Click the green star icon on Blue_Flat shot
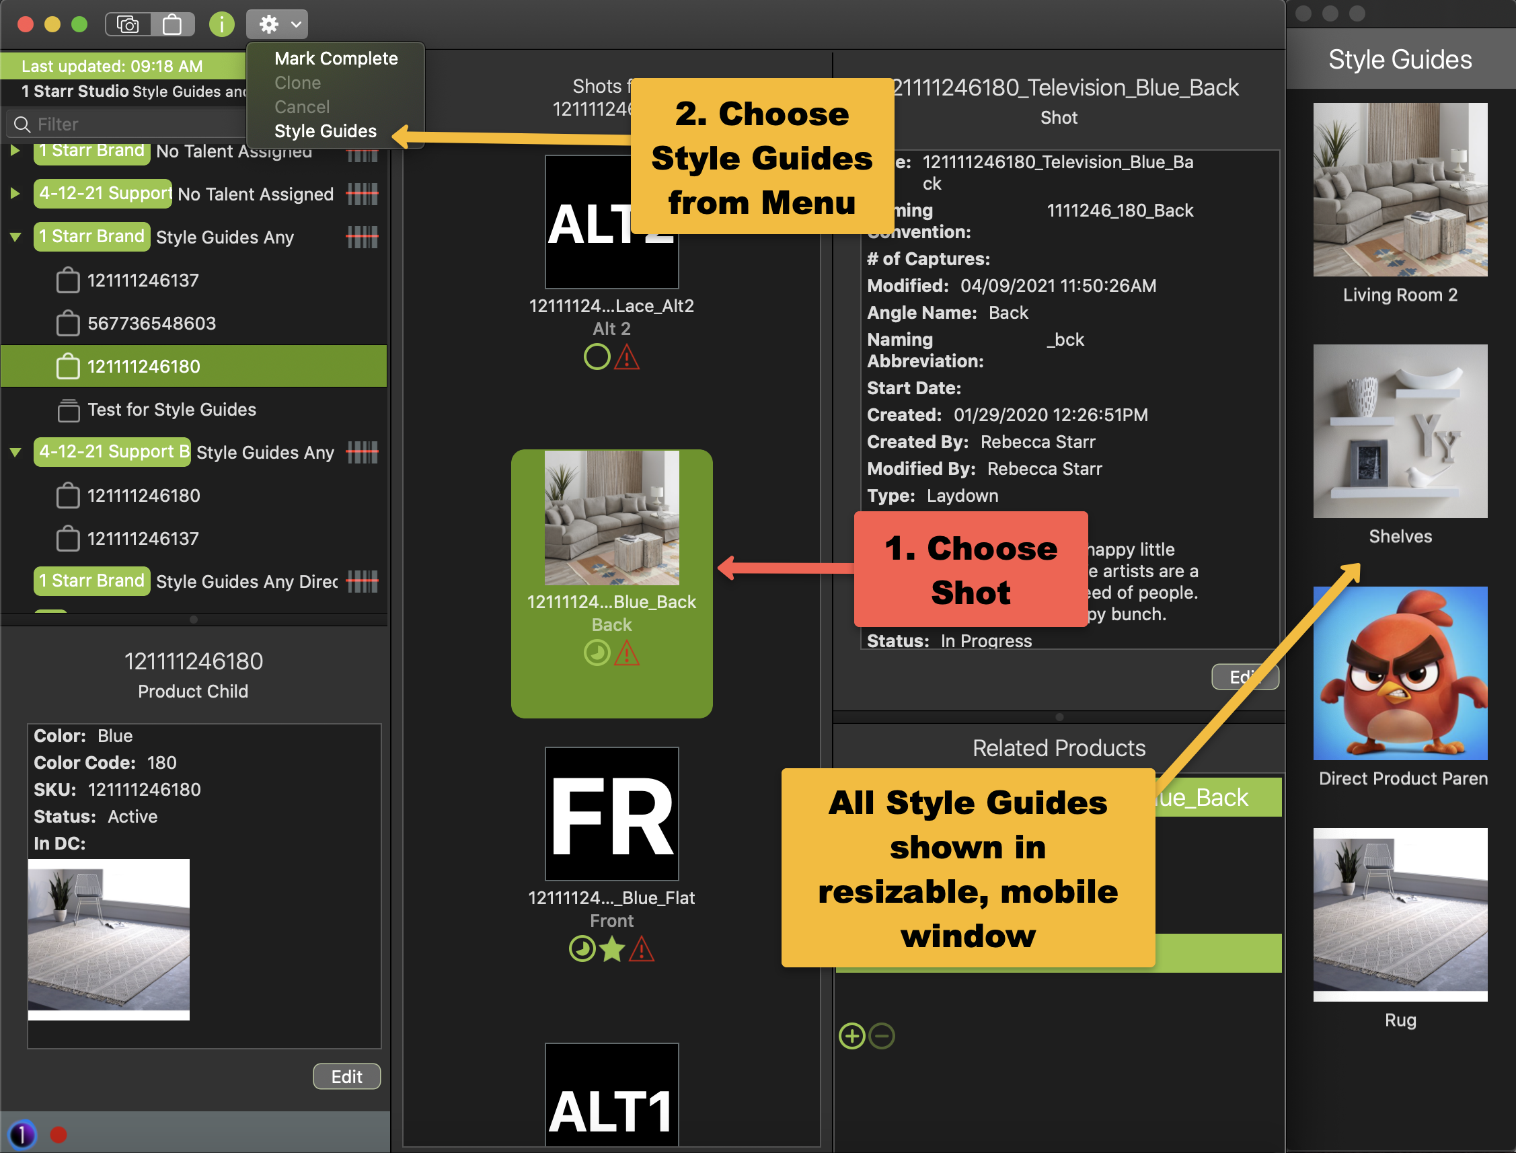This screenshot has height=1153, width=1516. (611, 950)
